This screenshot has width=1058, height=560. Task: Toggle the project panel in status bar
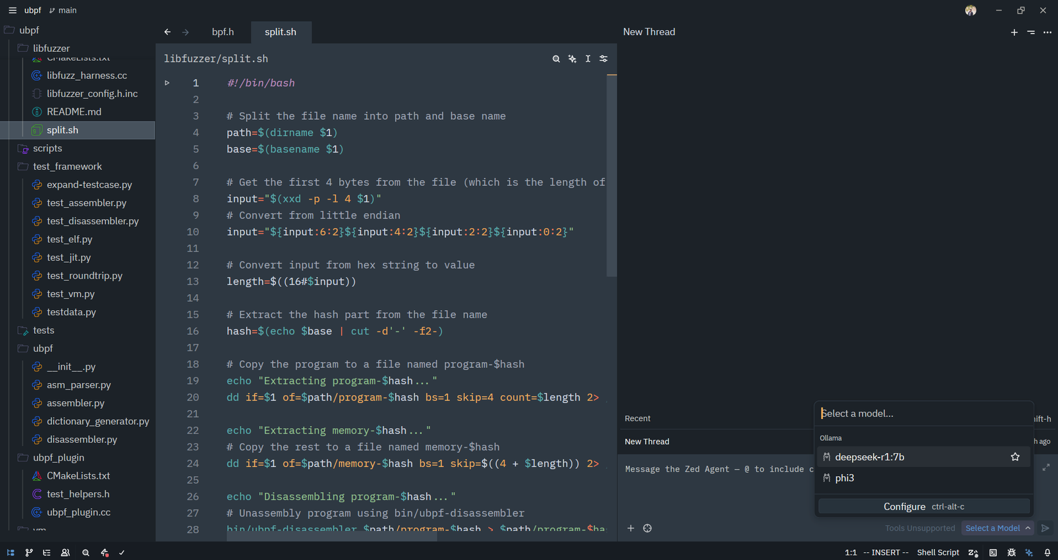tap(11, 552)
